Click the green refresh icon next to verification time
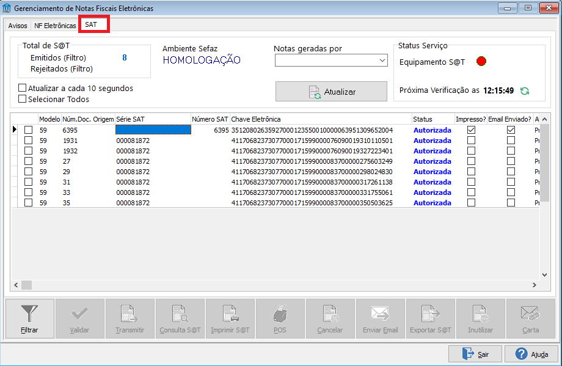 pyautogui.click(x=525, y=91)
